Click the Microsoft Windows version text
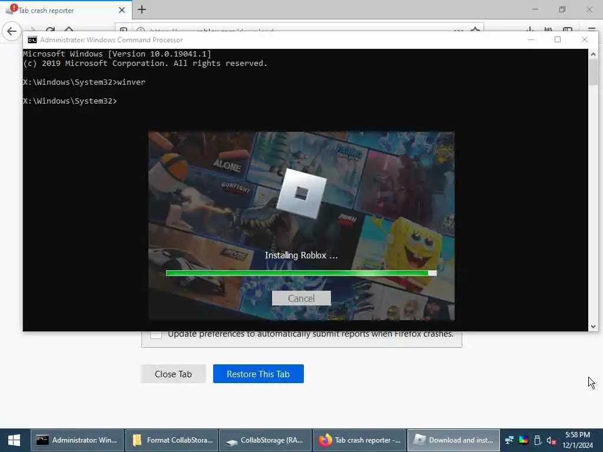The width and height of the screenshot is (603, 452). click(117, 54)
